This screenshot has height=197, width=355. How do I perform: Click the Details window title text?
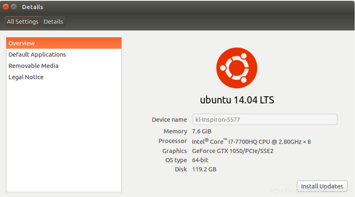(x=32, y=7)
